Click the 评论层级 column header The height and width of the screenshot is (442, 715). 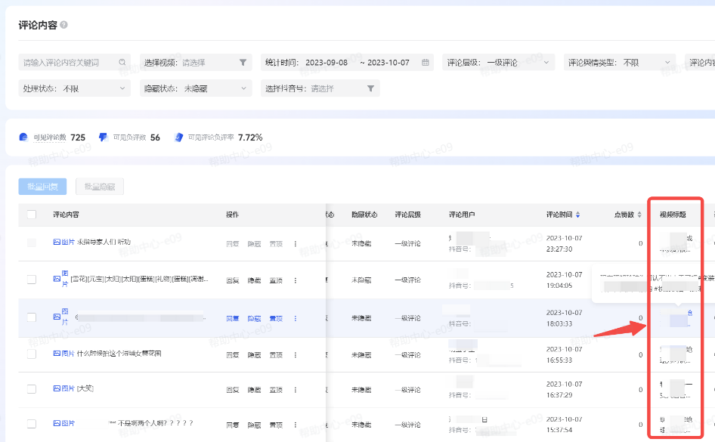(x=407, y=215)
